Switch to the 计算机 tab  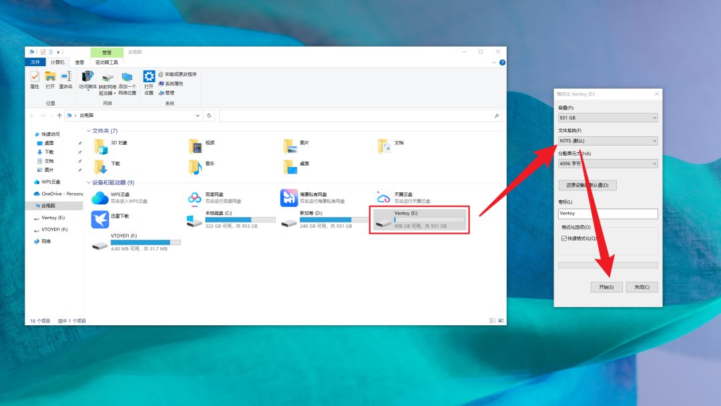point(57,62)
